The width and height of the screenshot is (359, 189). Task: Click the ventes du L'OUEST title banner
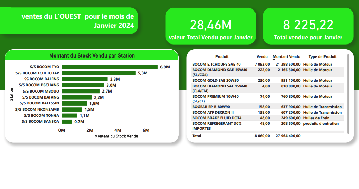69,21
